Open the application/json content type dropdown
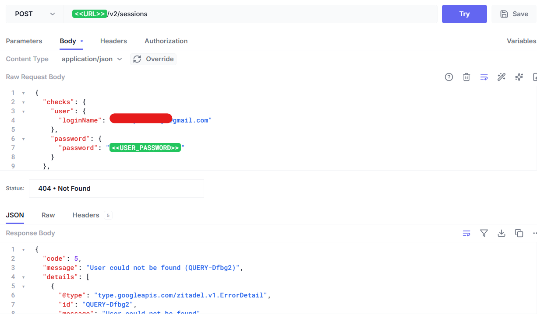 pos(92,59)
